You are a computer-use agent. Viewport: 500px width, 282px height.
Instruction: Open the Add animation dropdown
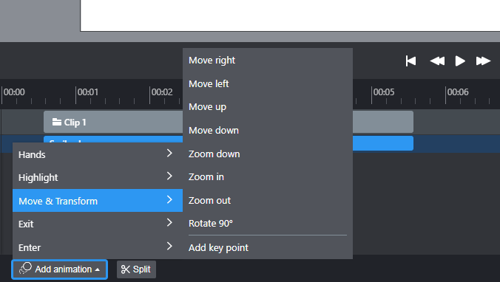click(60, 269)
